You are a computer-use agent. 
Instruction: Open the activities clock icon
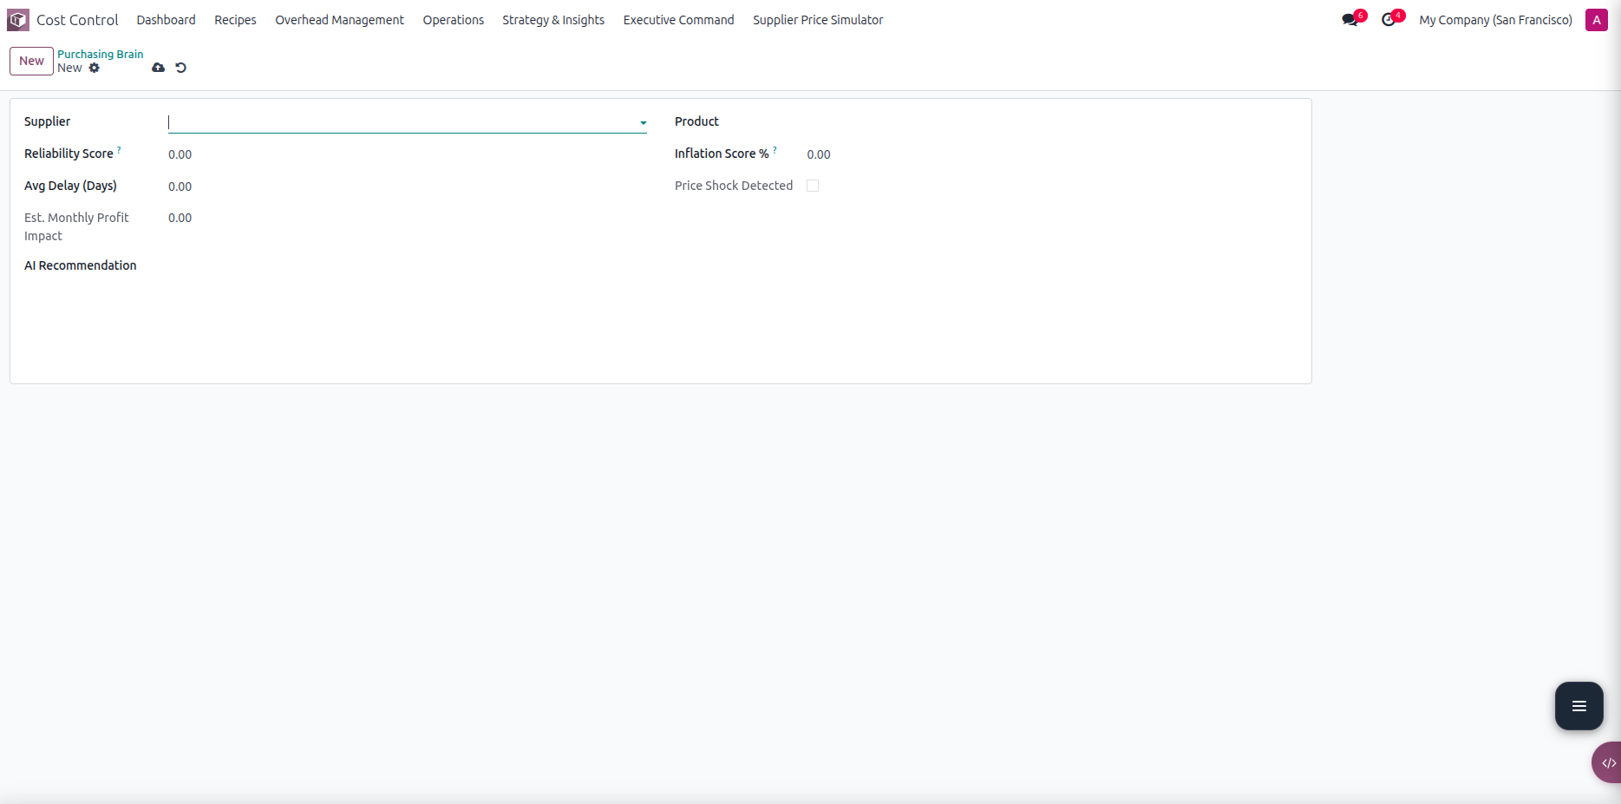[x=1389, y=20]
